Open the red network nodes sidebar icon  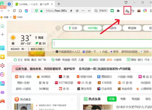(3, 66)
